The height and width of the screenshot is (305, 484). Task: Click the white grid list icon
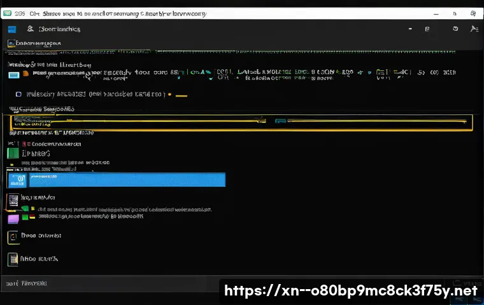click(13, 200)
